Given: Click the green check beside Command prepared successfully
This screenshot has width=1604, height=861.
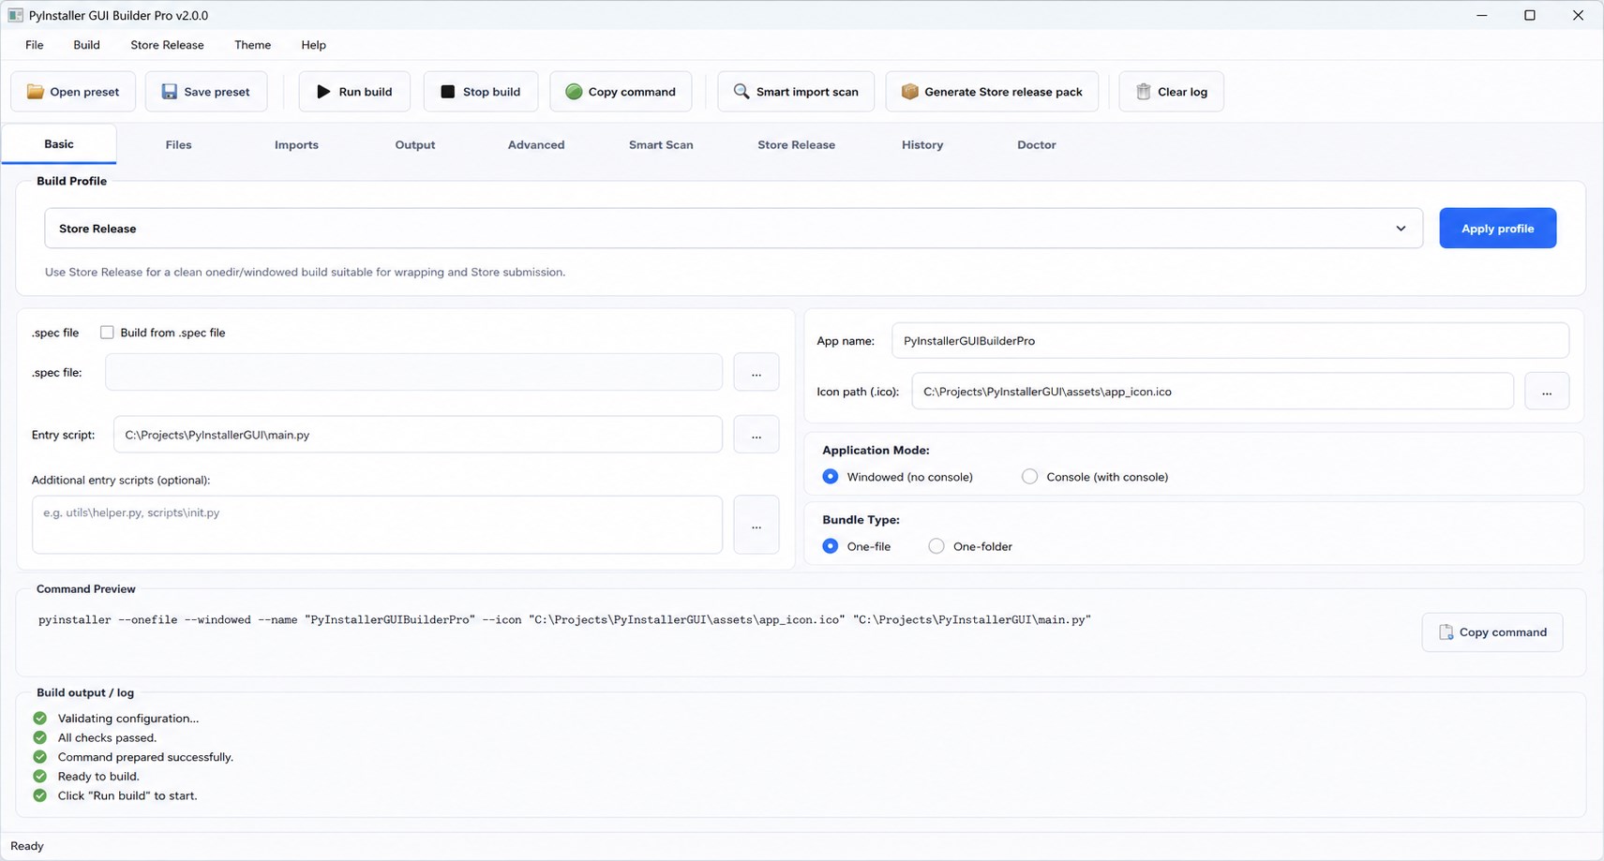Looking at the screenshot, I should [39, 757].
